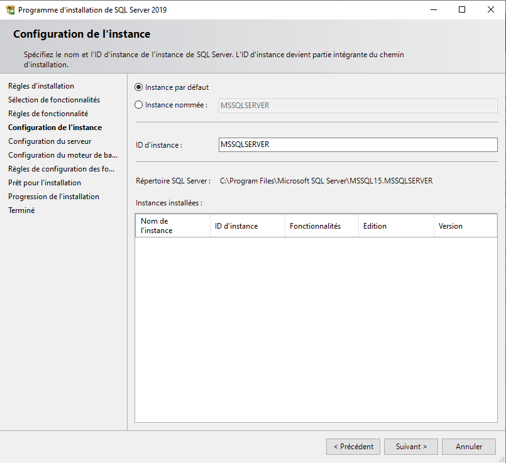
Task: Select 'Prêt pour l'installation' step
Action: [x=45, y=183]
